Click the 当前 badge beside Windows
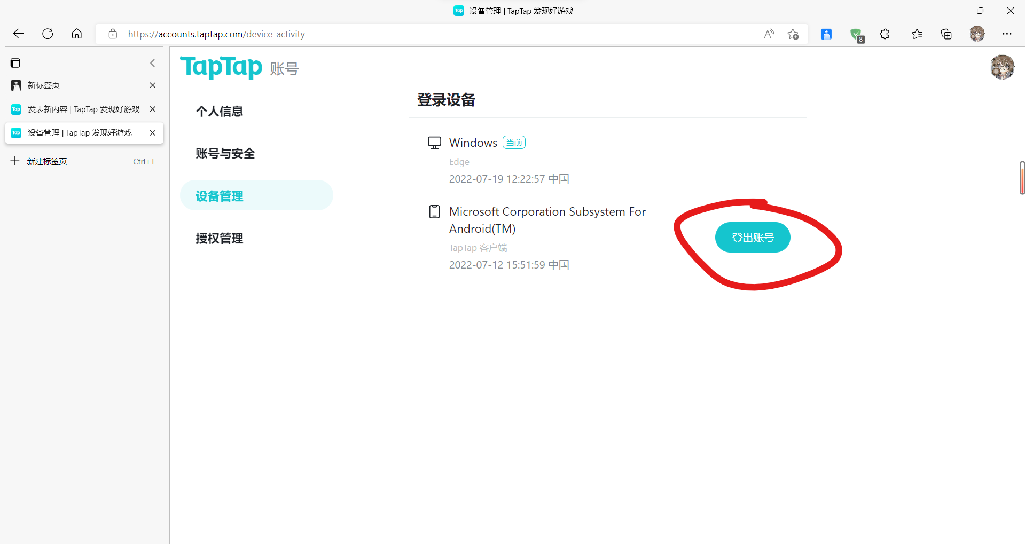1025x544 pixels. pyautogui.click(x=514, y=143)
